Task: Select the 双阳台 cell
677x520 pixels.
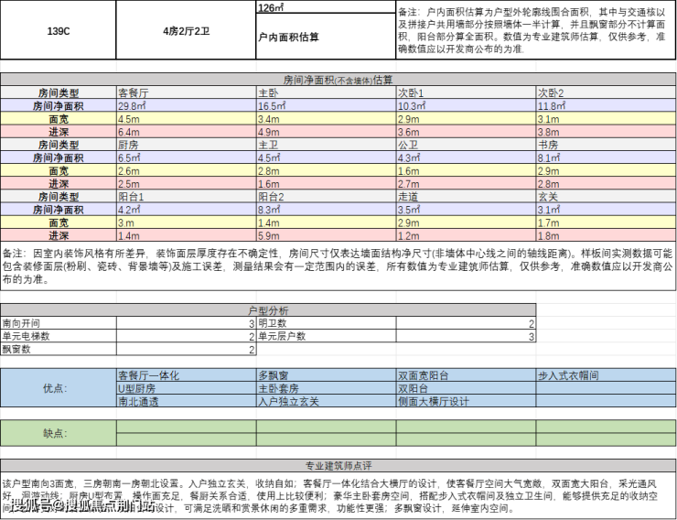Action: click(467, 388)
